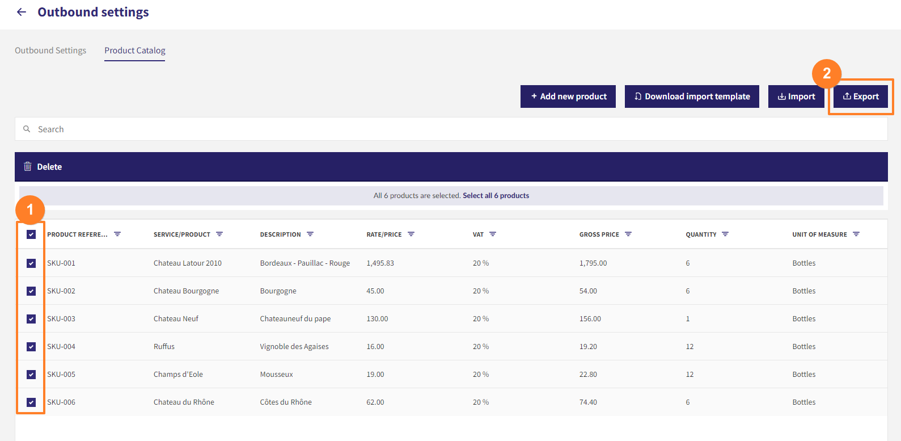Click Chateauneuf du pape description
The image size is (901, 441).
[295, 318]
